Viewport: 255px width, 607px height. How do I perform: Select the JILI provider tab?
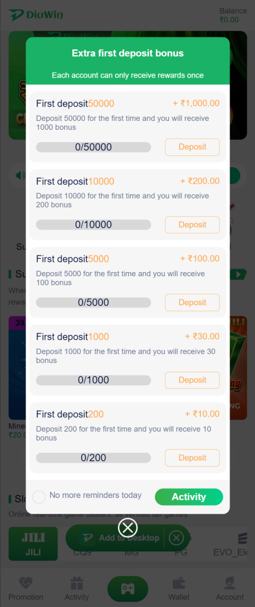point(33,544)
